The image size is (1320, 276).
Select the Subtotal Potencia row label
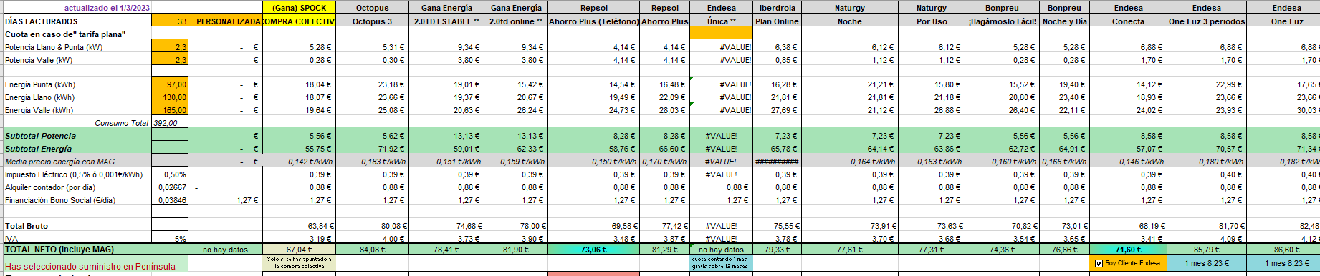click(40, 136)
